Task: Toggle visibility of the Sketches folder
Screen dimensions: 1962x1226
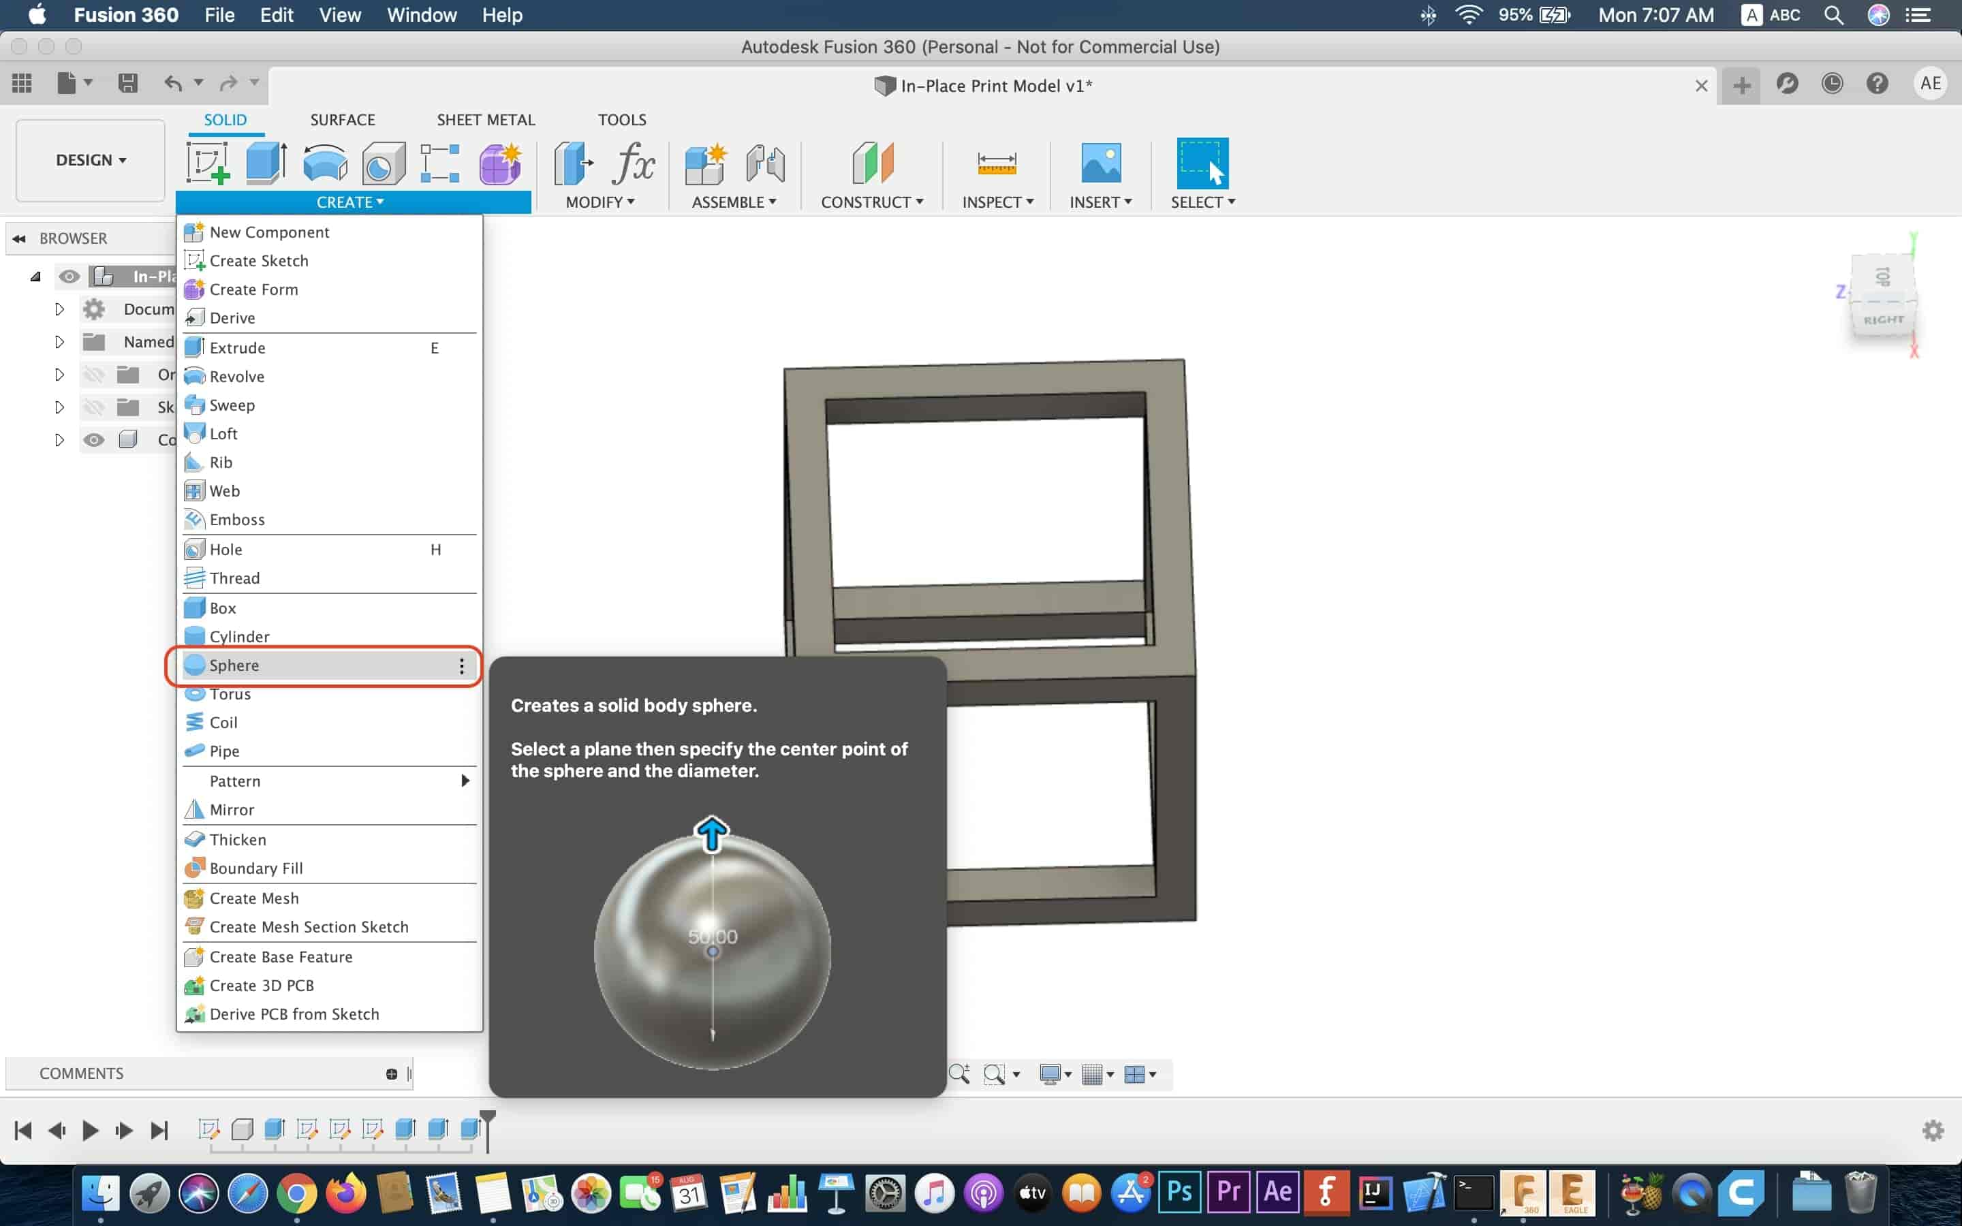Action: click(94, 407)
